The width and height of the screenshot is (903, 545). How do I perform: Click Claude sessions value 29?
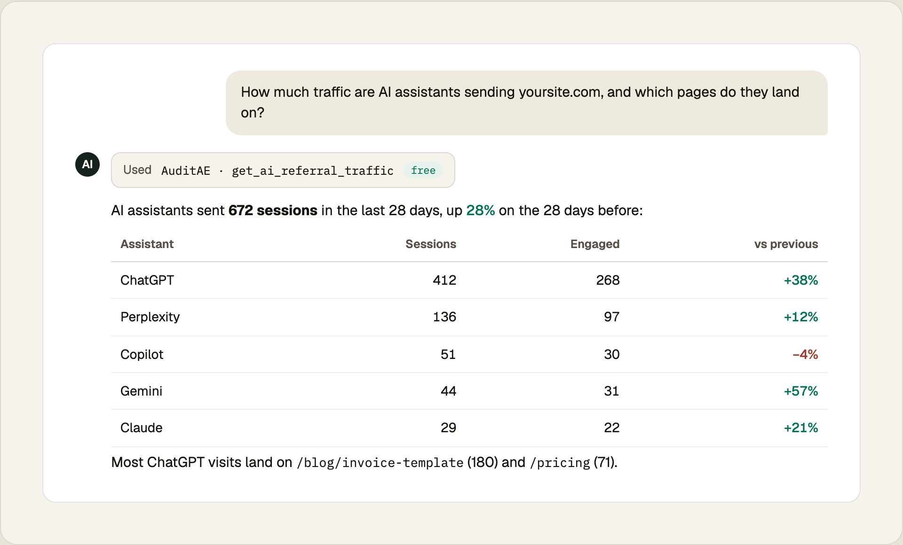448,428
